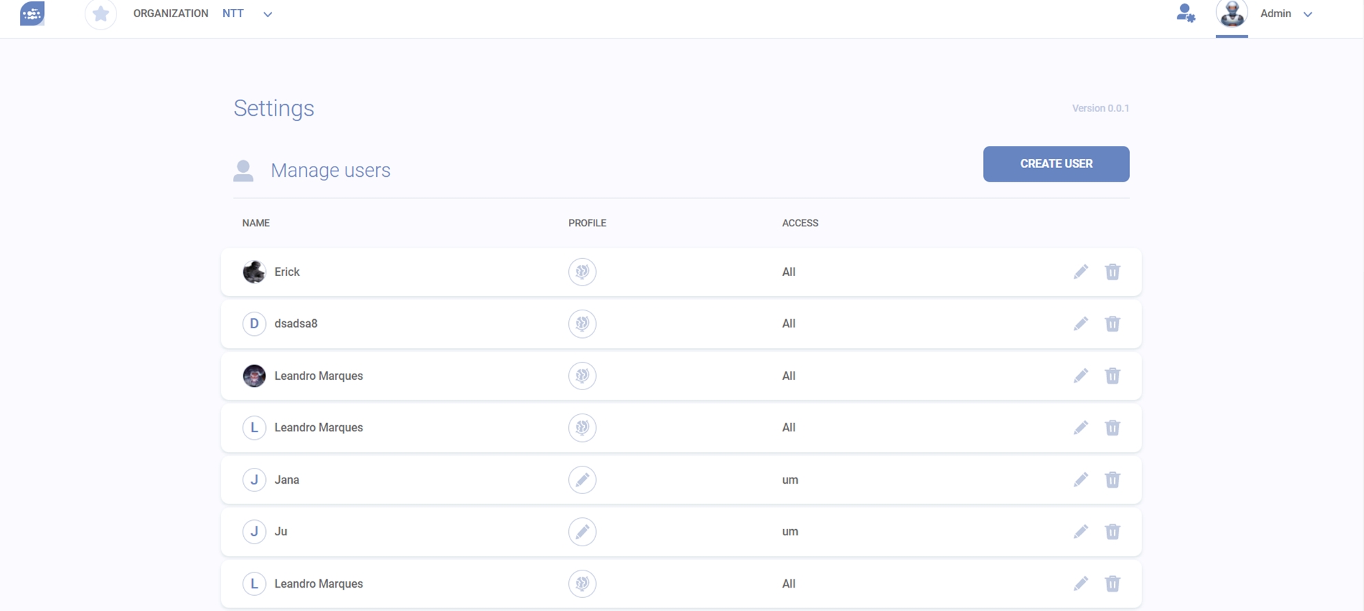The width and height of the screenshot is (1364, 611).
Task: Click the NAME column header
Action: (256, 223)
